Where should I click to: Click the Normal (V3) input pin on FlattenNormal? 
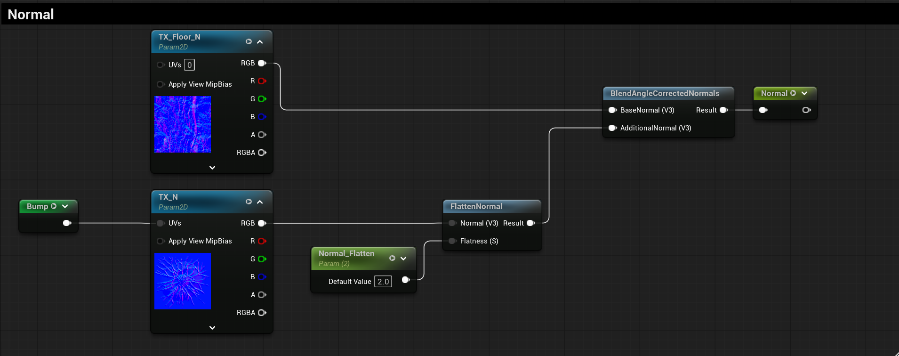click(452, 223)
